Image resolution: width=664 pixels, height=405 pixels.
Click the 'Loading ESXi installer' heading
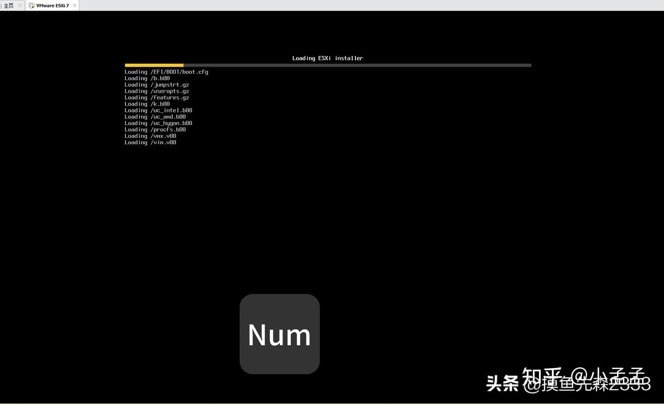pos(327,58)
